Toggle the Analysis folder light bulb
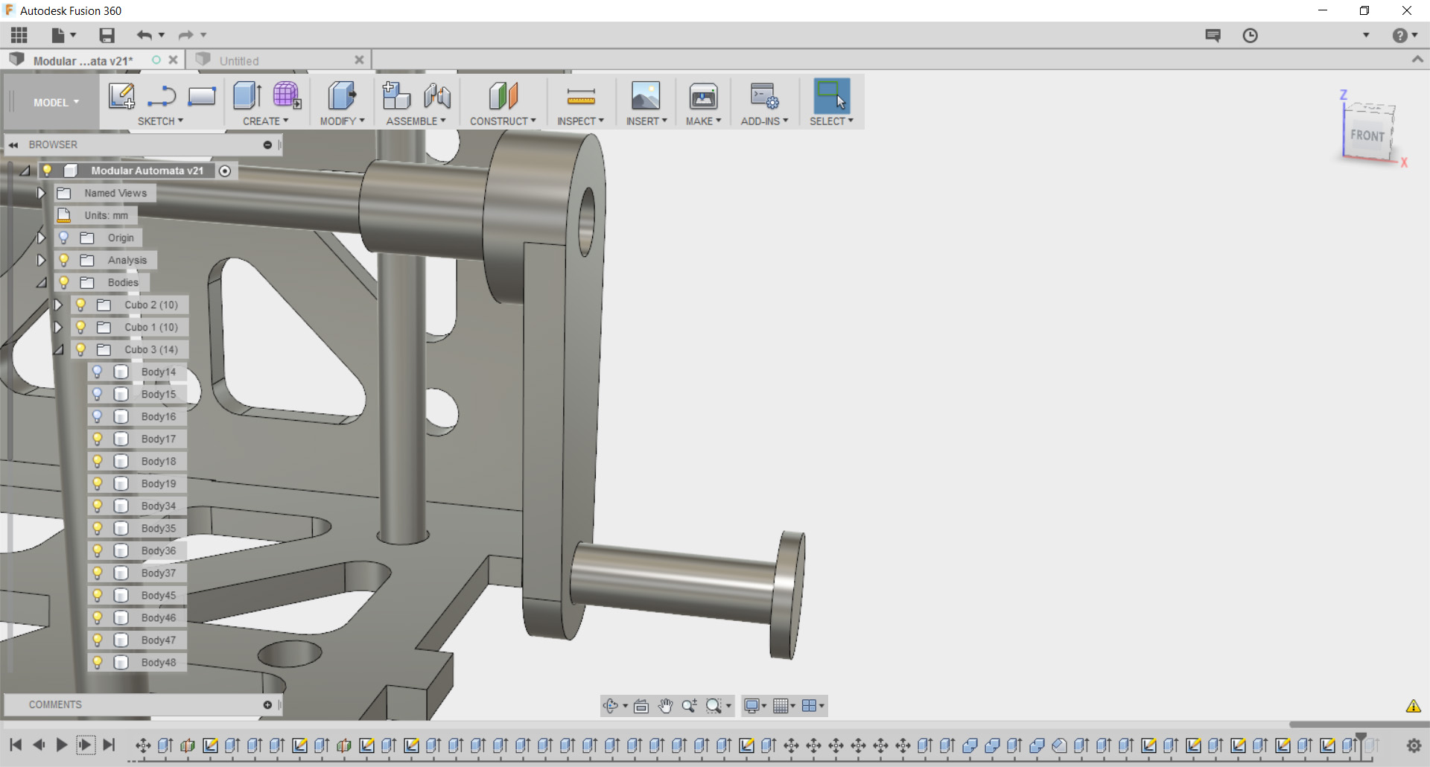The width and height of the screenshot is (1430, 767). pyautogui.click(x=64, y=260)
